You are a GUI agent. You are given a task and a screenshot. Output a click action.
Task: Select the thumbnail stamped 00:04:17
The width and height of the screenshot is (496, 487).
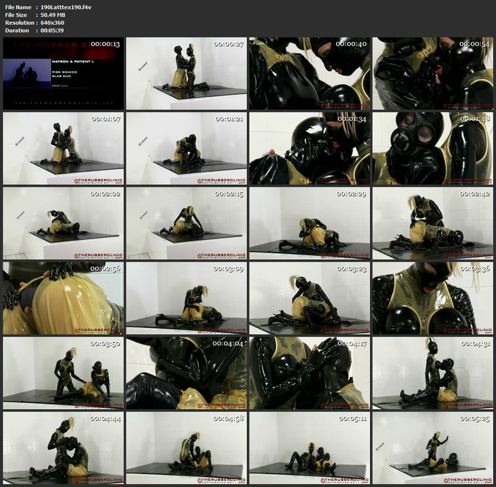coord(309,373)
